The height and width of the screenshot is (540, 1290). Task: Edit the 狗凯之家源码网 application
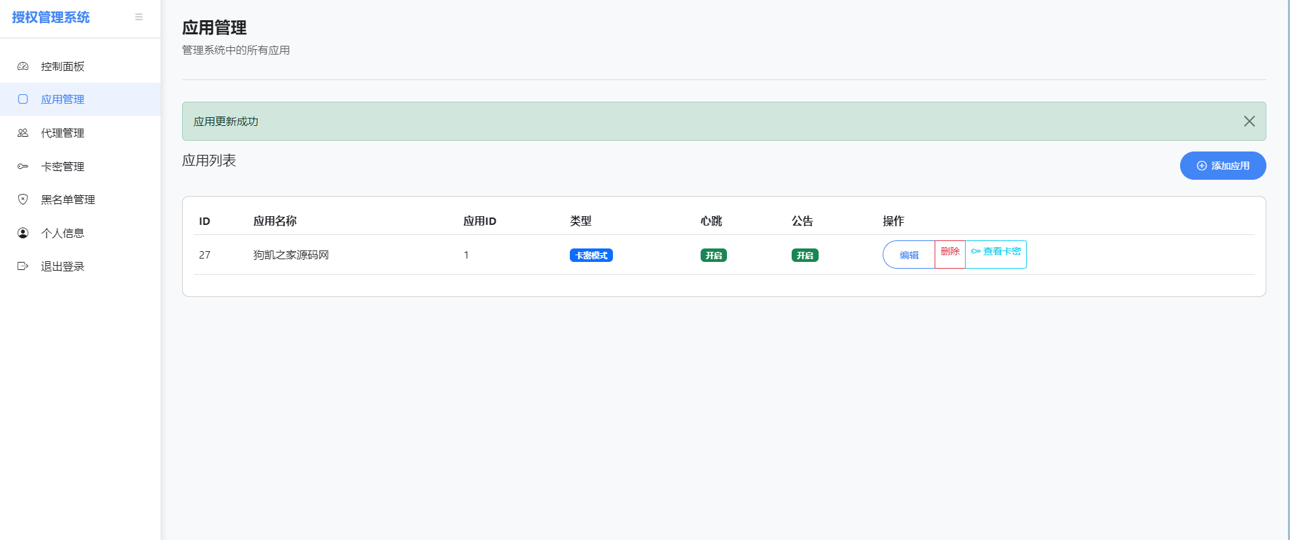(908, 255)
